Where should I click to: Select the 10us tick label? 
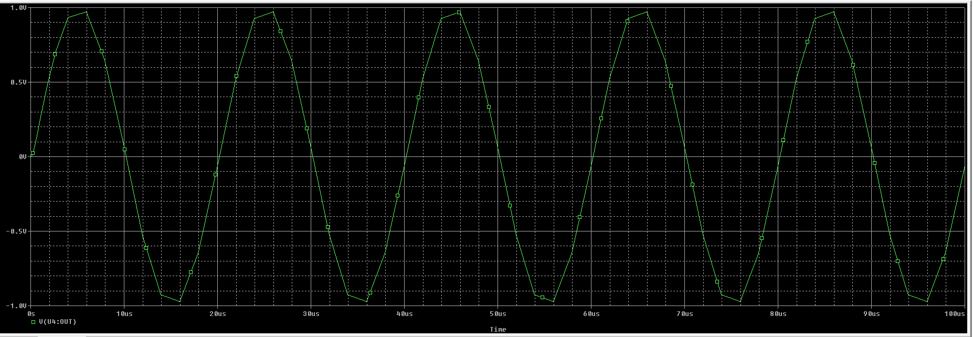[x=124, y=314]
